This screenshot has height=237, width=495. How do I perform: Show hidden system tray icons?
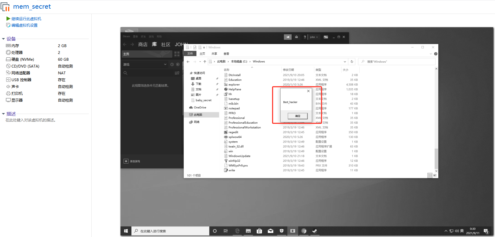pos(446,231)
